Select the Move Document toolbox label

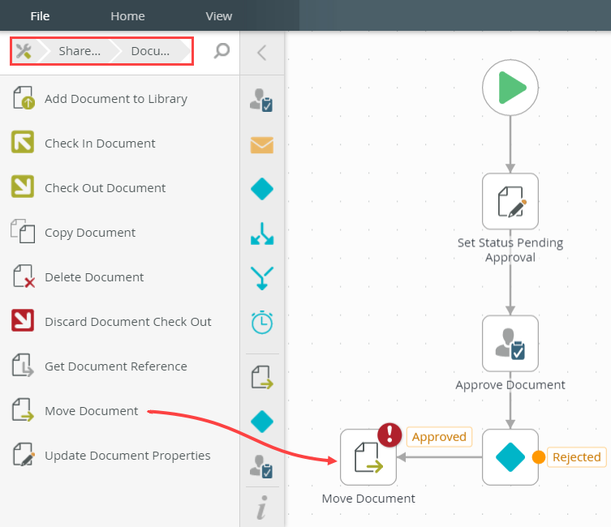pos(91,411)
